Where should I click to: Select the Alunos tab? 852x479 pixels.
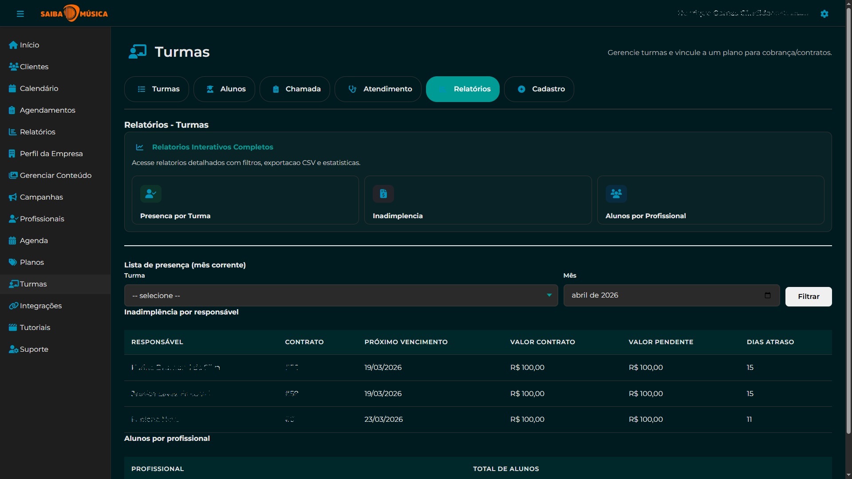click(x=224, y=89)
